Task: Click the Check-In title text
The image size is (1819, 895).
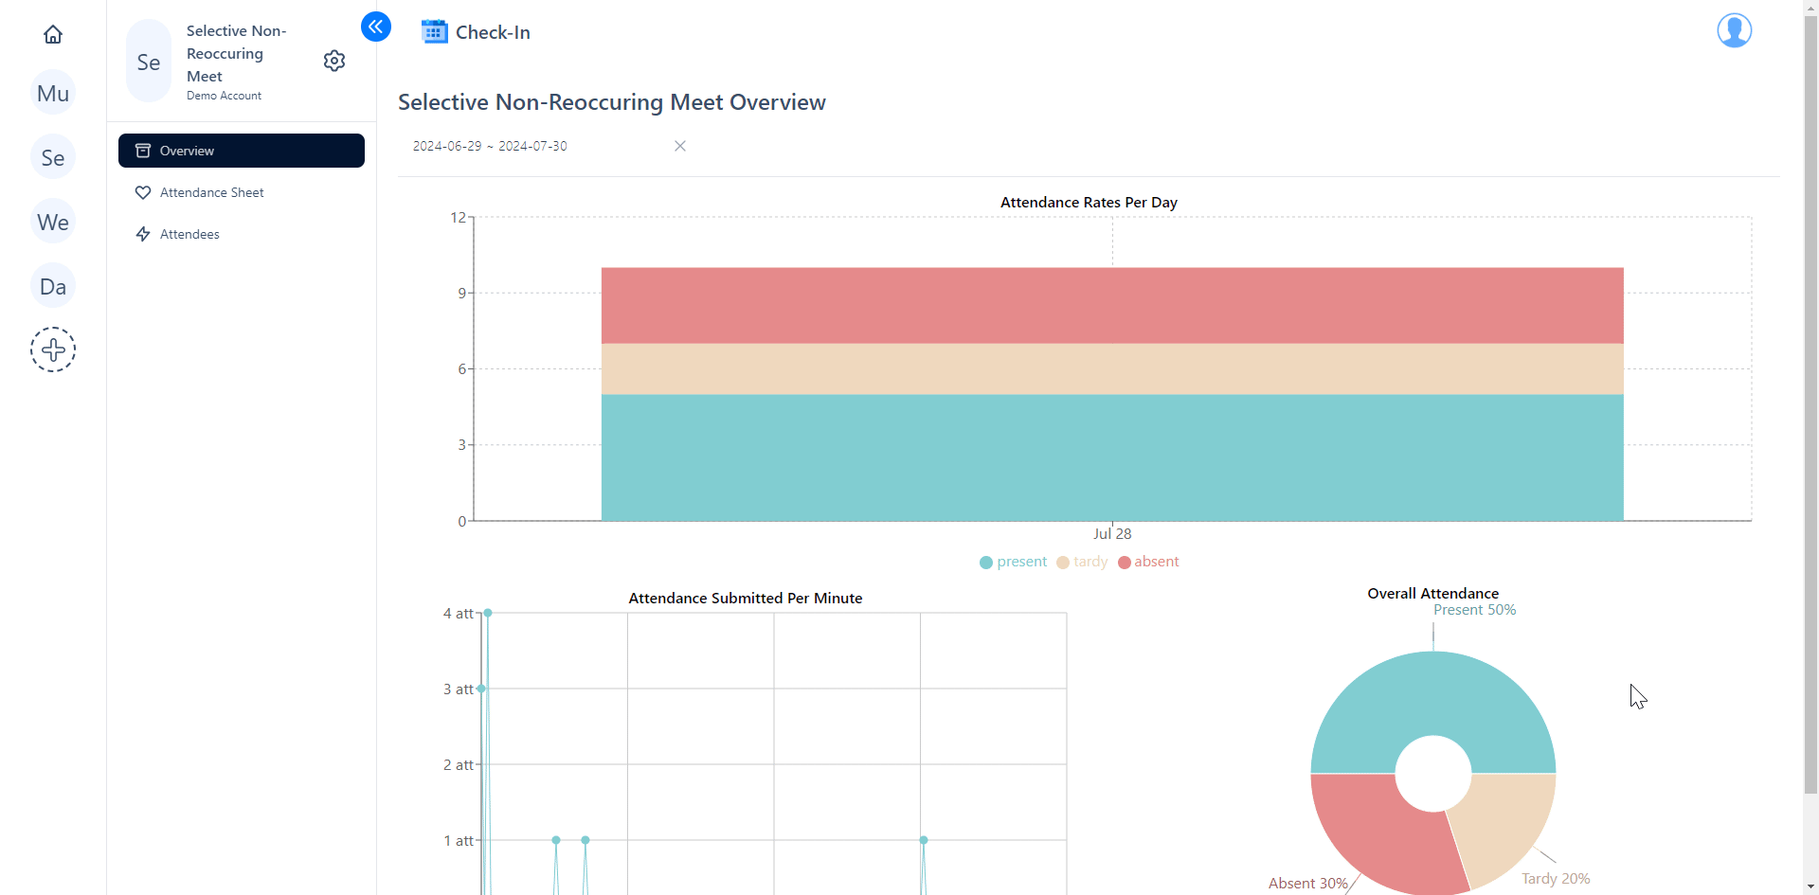Action: [x=493, y=32]
